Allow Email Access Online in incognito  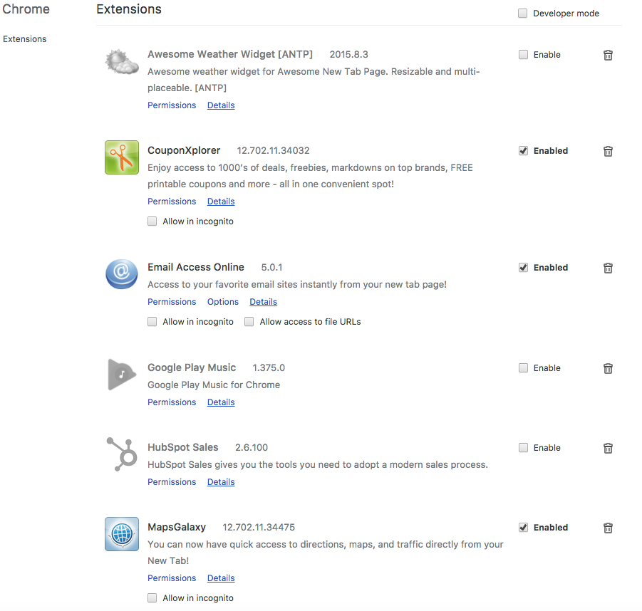coord(152,322)
